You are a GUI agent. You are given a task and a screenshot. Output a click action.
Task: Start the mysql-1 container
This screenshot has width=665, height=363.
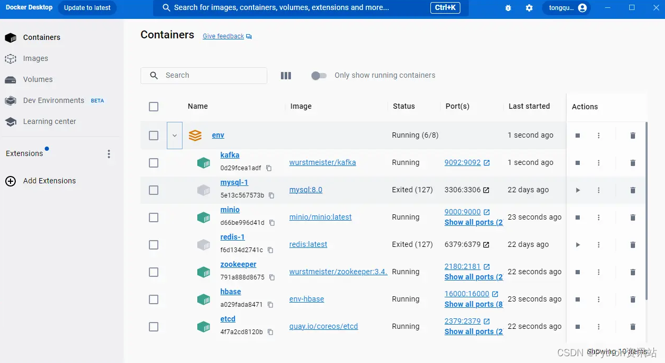point(578,190)
